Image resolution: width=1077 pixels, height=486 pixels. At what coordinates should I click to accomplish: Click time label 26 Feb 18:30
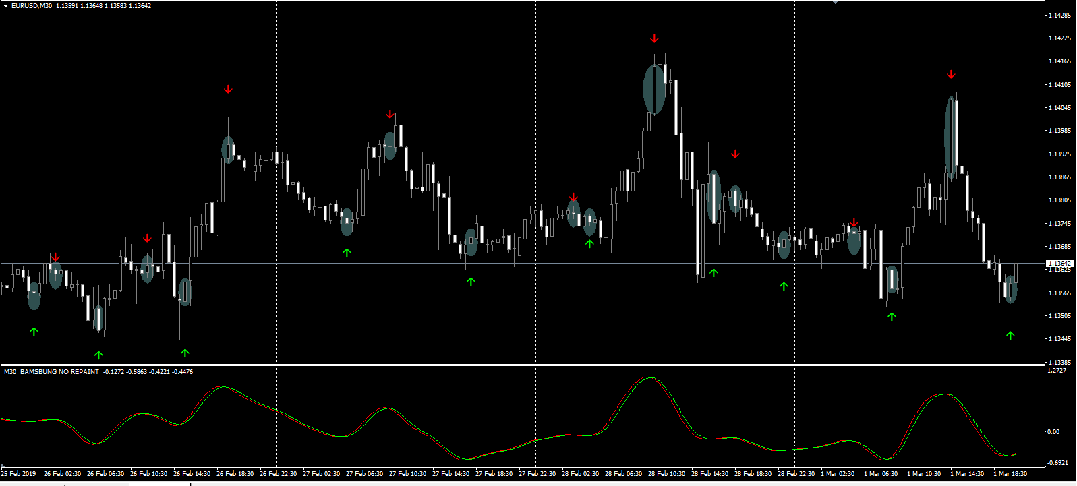pos(235,474)
